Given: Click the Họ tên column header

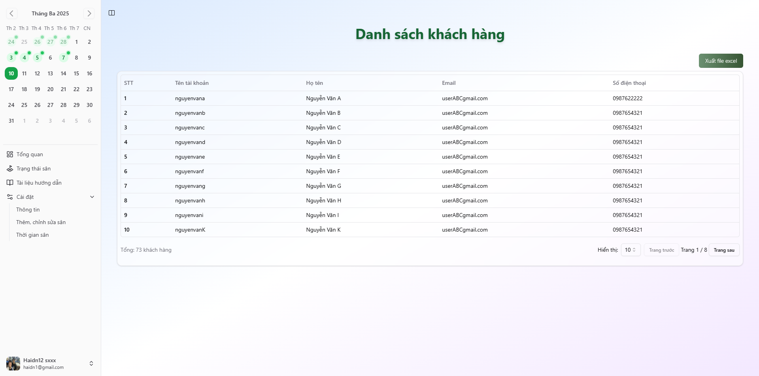Looking at the screenshot, I should point(314,83).
